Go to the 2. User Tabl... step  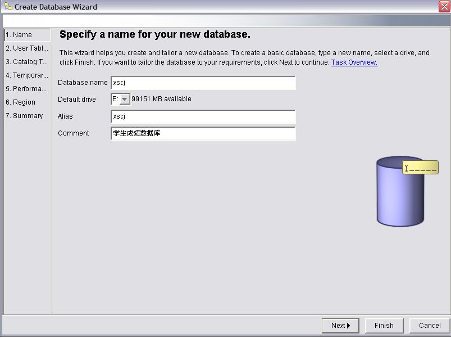pos(27,48)
